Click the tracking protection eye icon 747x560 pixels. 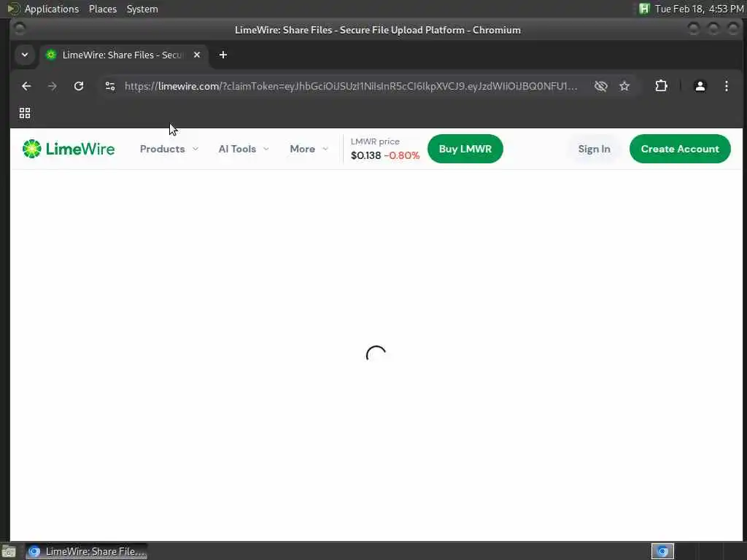pos(601,86)
